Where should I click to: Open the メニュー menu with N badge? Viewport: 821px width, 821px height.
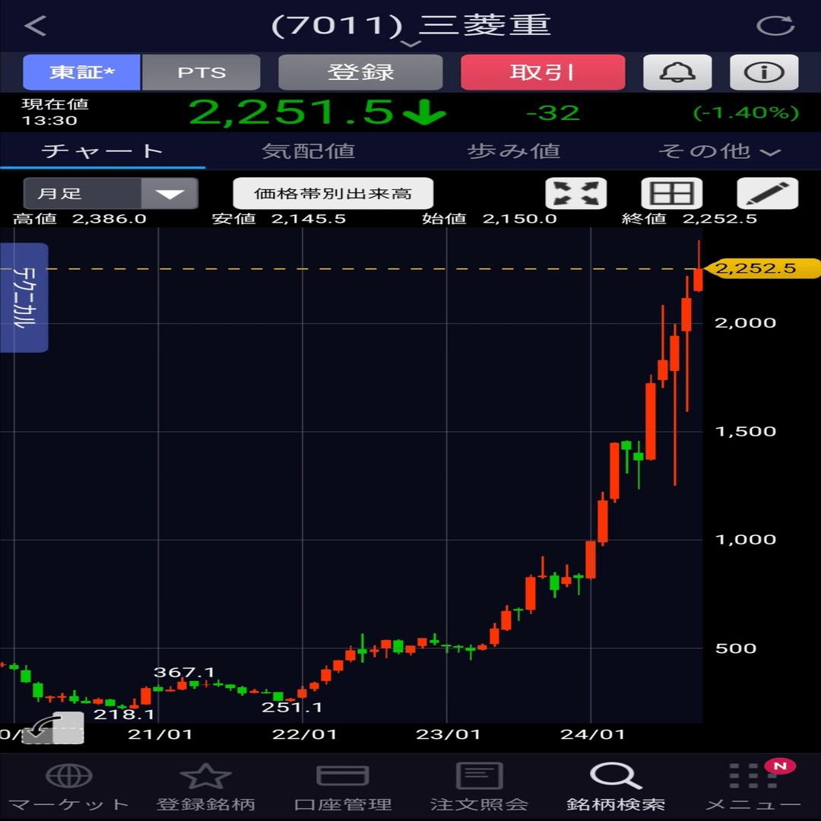753,785
